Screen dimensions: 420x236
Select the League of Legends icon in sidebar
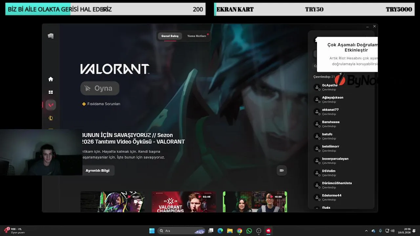pyautogui.click(x=51, y=118)
